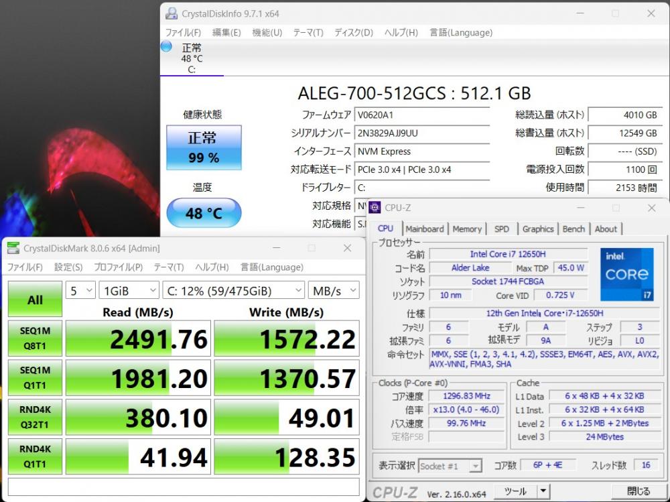Open テーマ(T) menu in CrystalDiskInfo
Viewport: 670px width, 502px height.
click(x=308, y=32)
